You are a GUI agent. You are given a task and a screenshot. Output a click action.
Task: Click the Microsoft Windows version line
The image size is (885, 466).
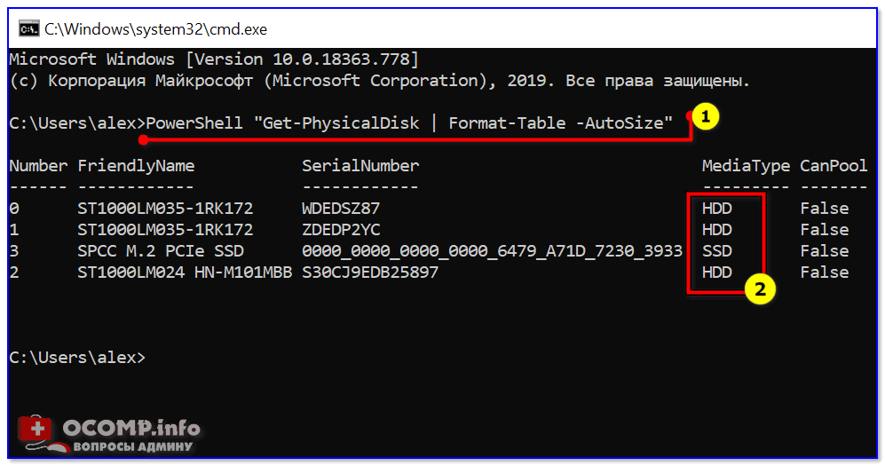213,59
